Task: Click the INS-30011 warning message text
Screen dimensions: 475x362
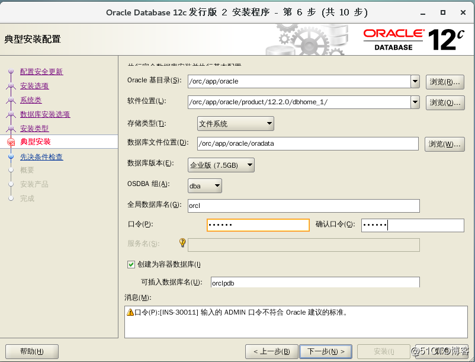Action: (x=242, y=312)
